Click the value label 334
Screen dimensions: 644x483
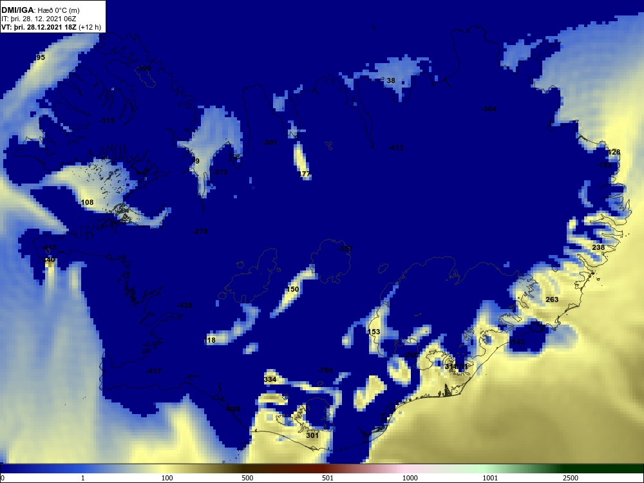pyautogui.click(x=270, y=379)
